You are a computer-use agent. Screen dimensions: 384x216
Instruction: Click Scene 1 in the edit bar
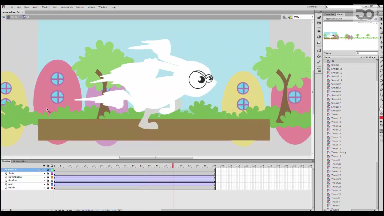pyautogui.click(x=15, y=17)
